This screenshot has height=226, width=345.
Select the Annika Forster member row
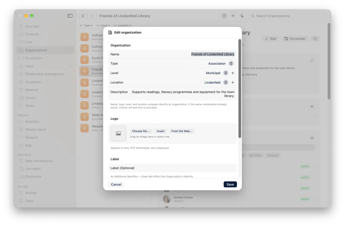239,199
